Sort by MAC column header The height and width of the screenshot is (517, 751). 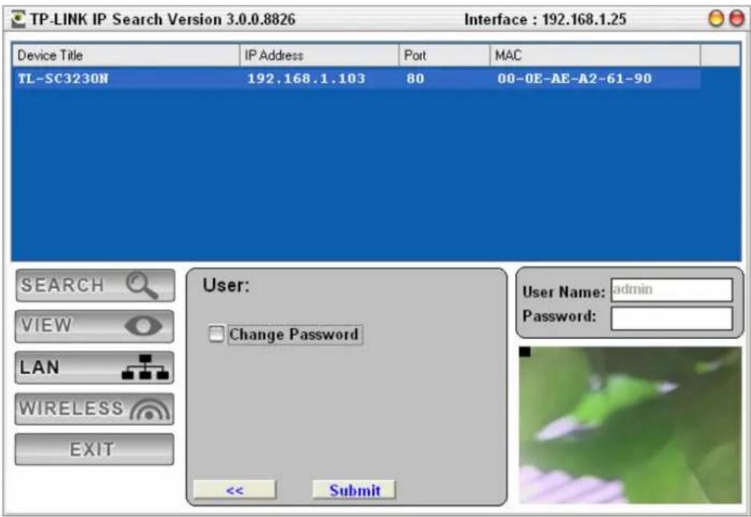595,55
